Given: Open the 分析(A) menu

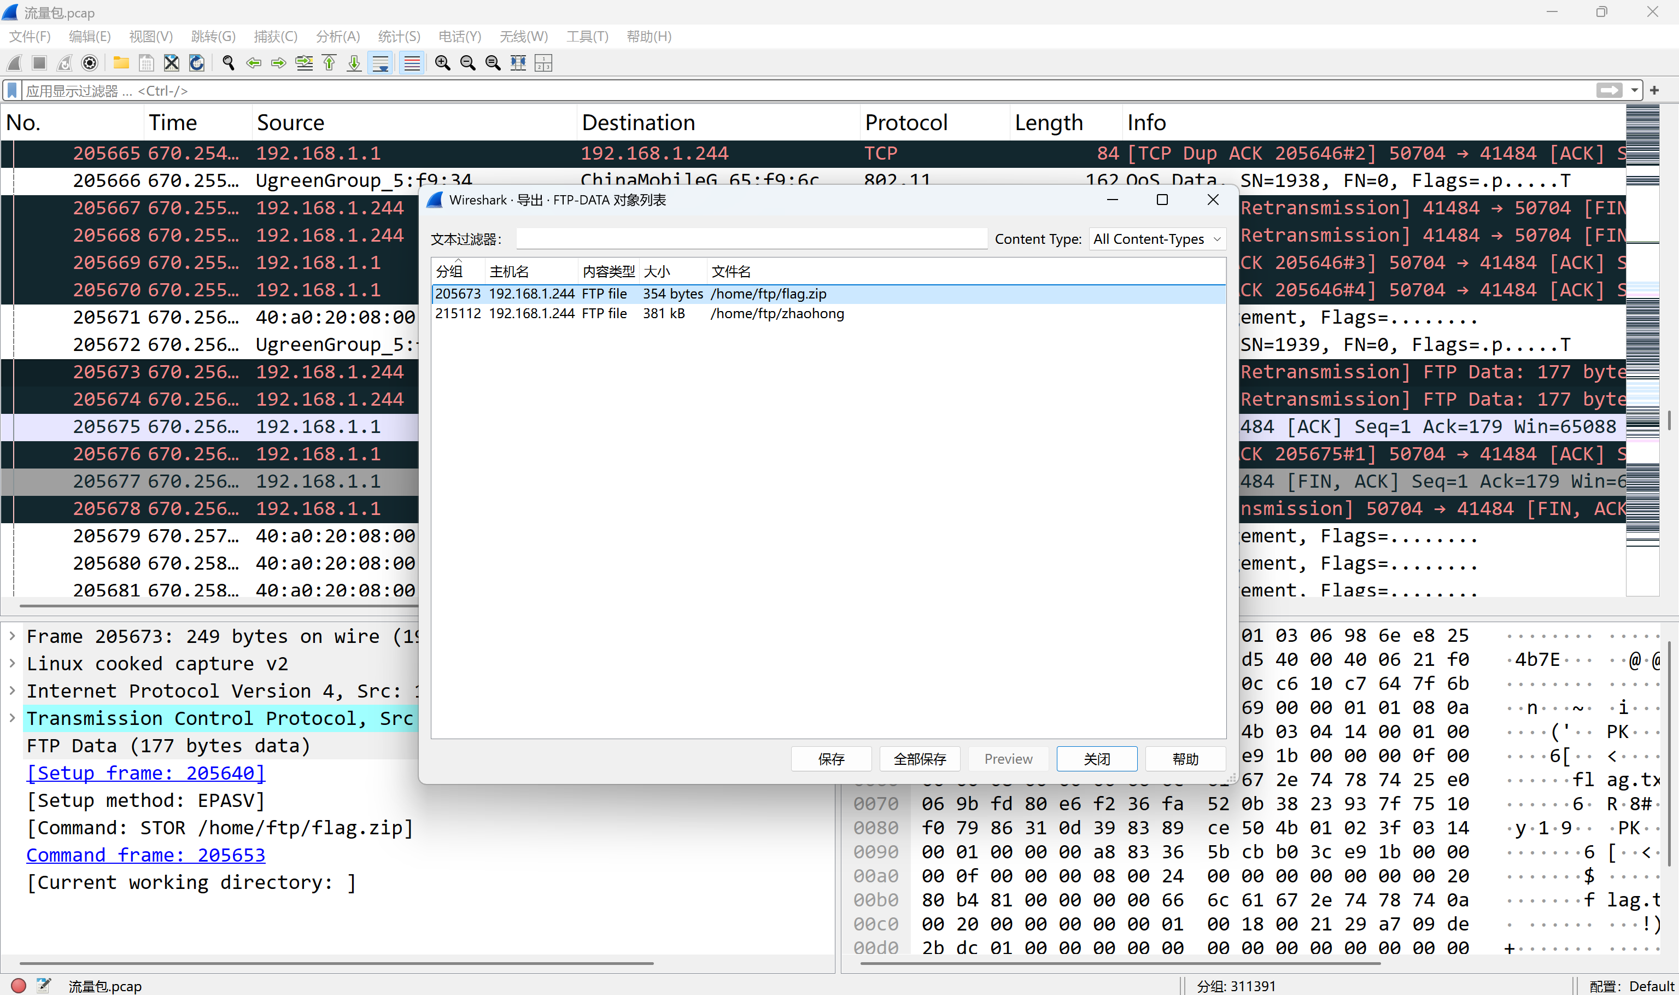Looking at the screenshot, I should (337, 36).
